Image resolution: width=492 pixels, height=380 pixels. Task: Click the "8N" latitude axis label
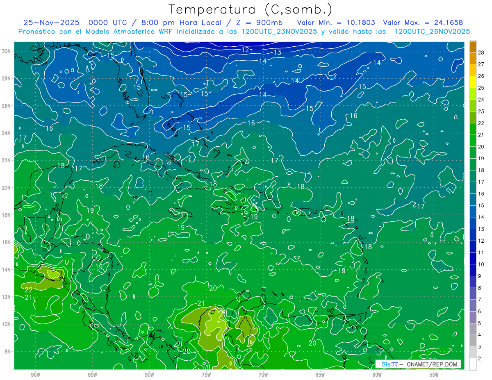8,351
